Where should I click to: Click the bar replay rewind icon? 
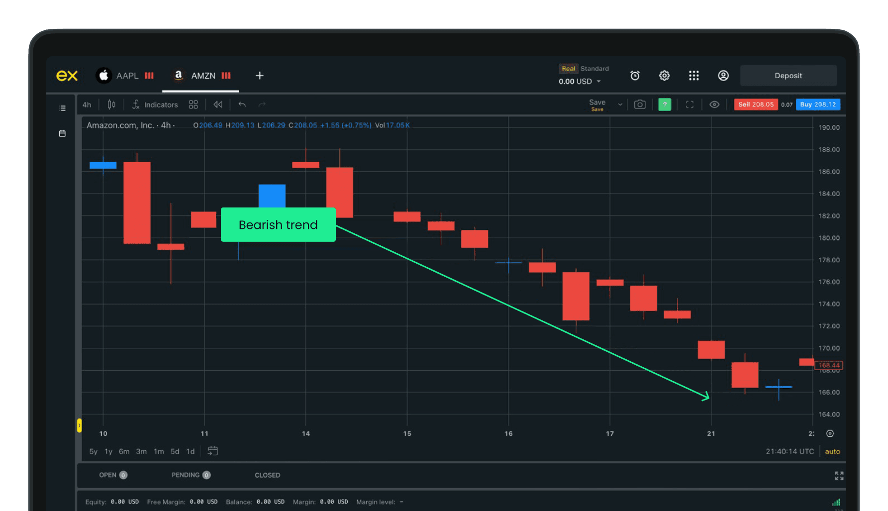pyautogui.click(x=218, y=104)
